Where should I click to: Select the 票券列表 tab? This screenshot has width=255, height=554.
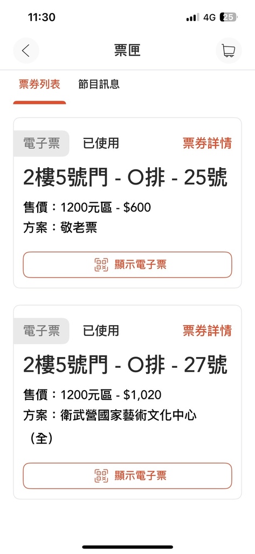39,84
